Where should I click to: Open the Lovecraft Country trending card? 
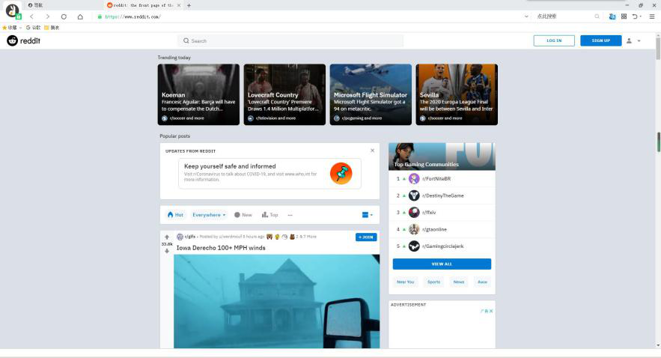coord(284,94)
